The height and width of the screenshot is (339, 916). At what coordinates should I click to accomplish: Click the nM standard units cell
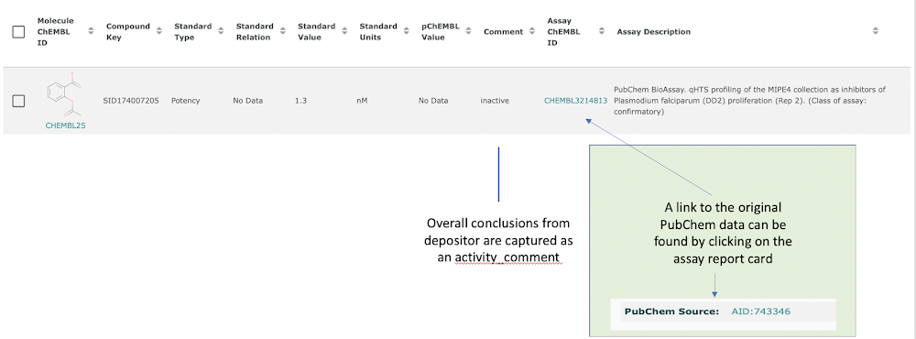coord(362,101)
